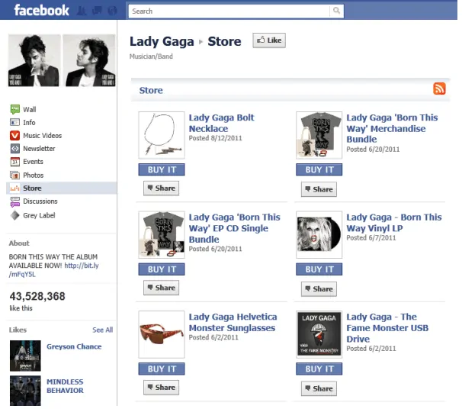
Task: Click the search magnifier icon
Action: [x=336, y=11]
